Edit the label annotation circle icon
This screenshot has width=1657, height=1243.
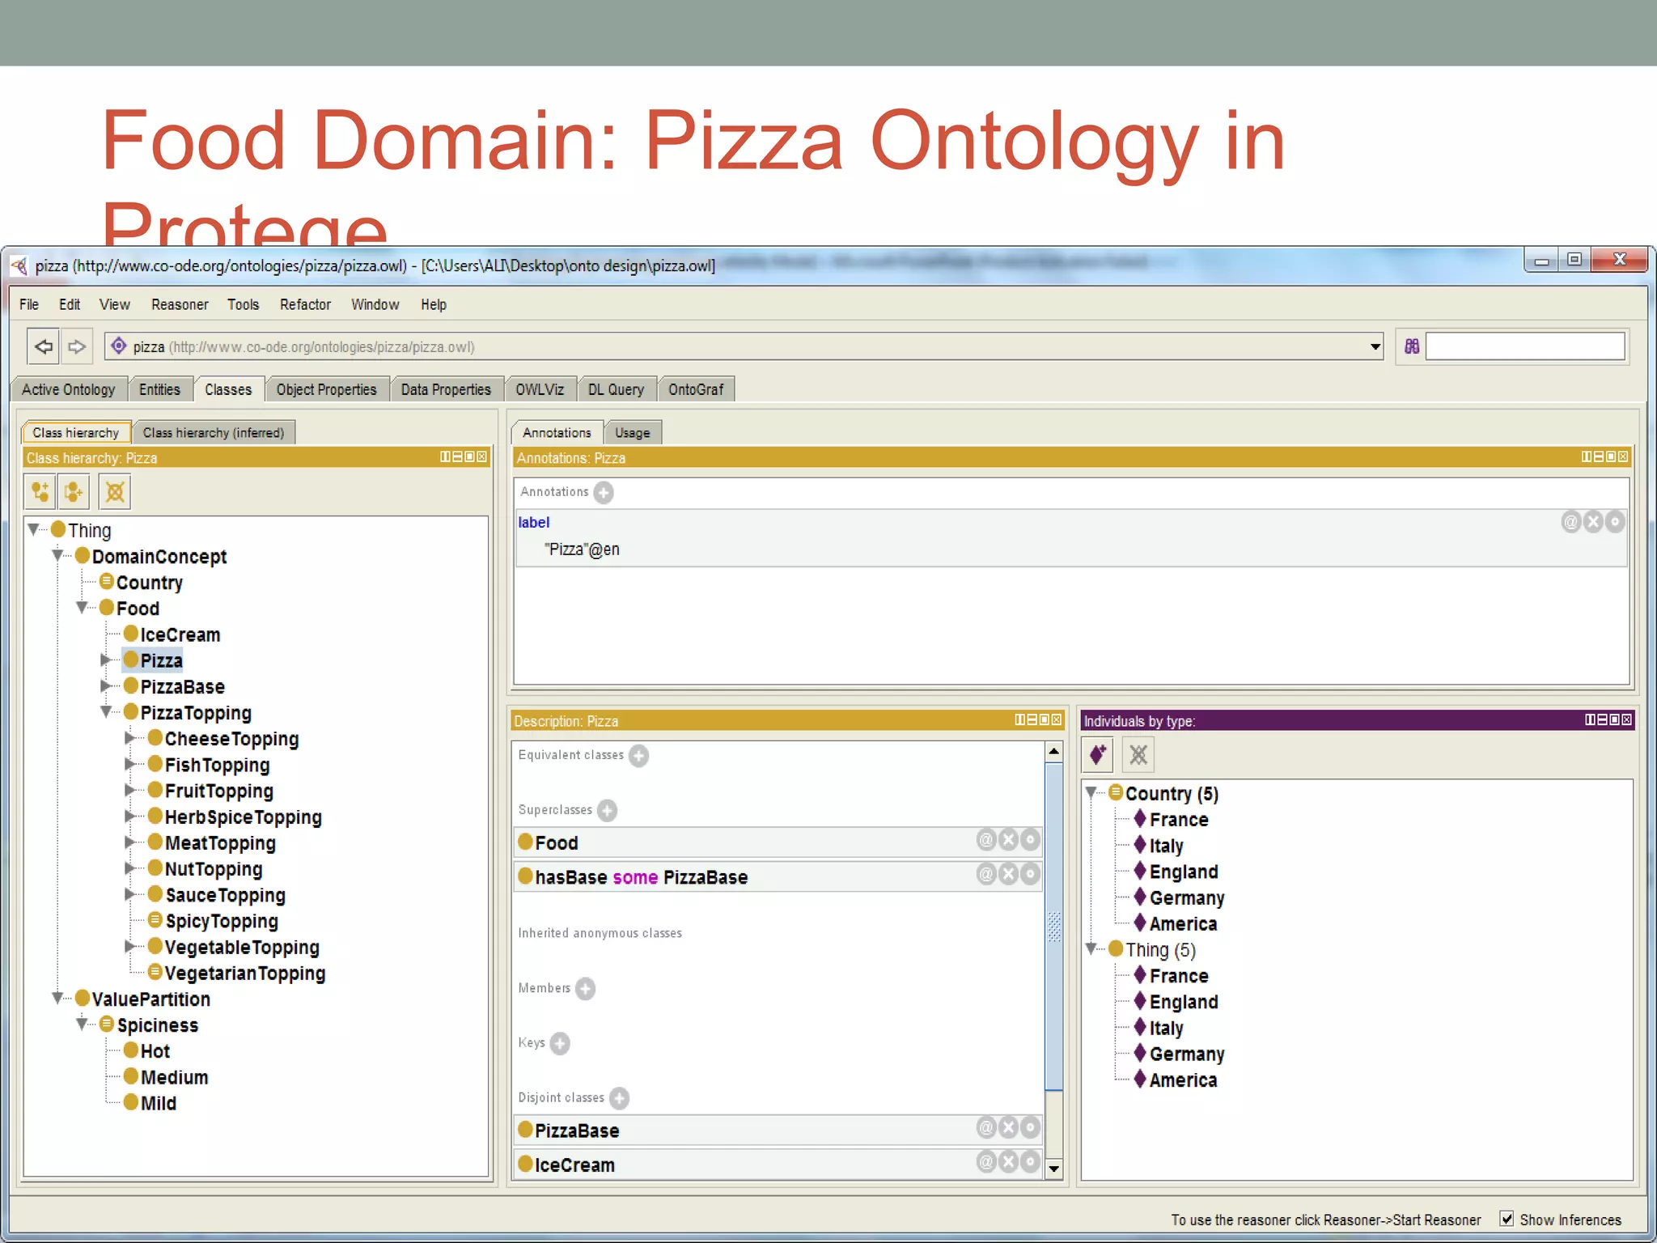pyautogui.click(x=1615, y=522)
